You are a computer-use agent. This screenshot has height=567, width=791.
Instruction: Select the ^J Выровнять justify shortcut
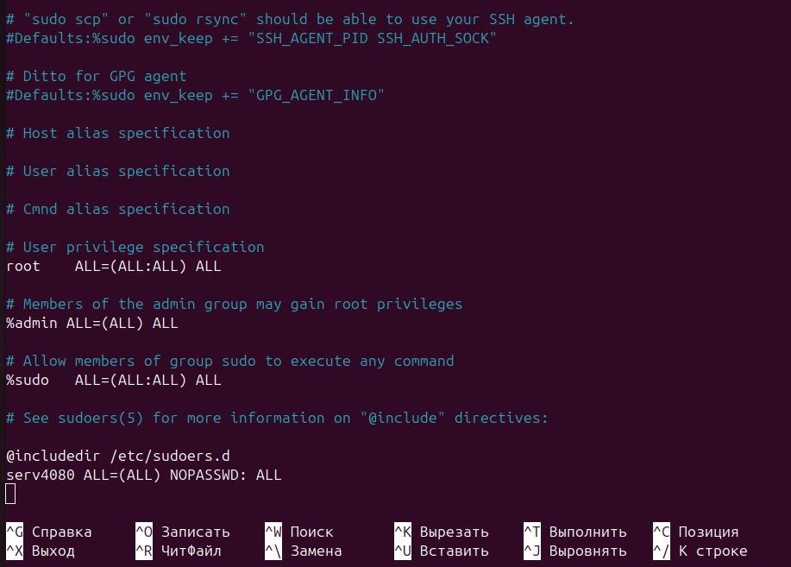click(x=574, y=551)
